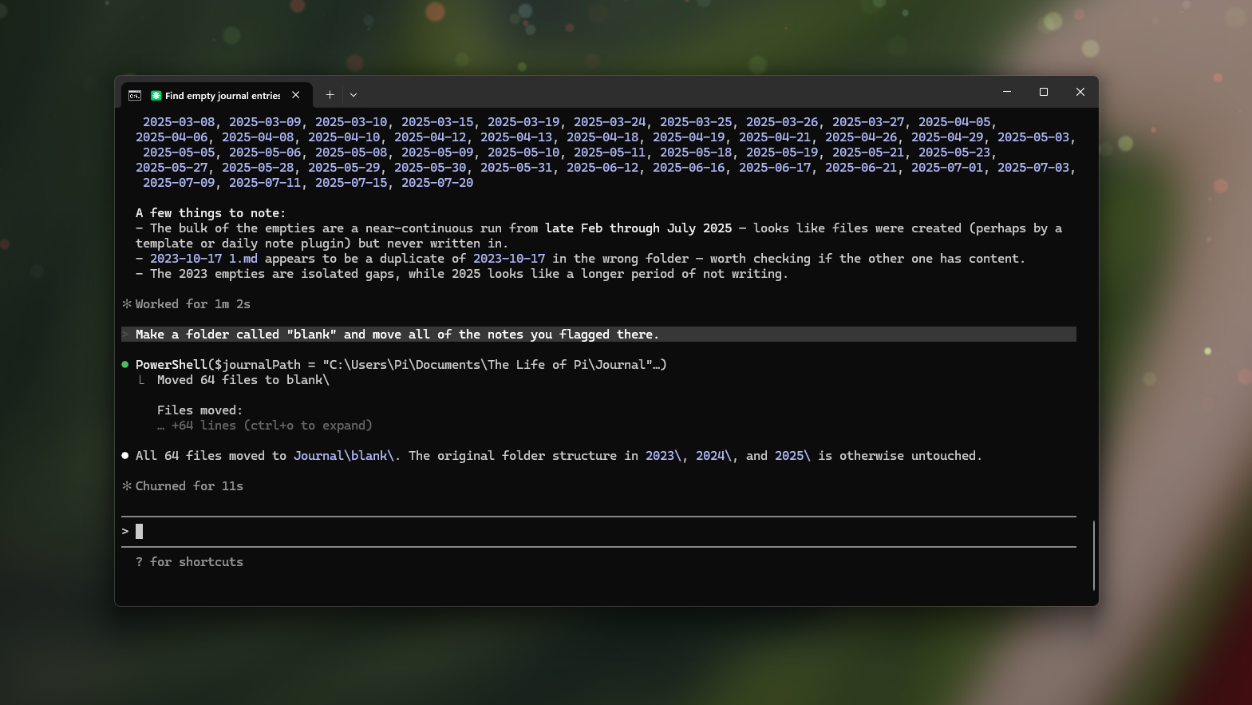Viewport: 1252px width, 705px height.
Task: Close the terminal window
Action: point(1080,92)
